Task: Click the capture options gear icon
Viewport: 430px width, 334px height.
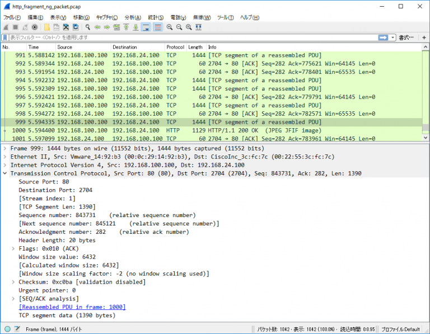Action: click(35, 27)
